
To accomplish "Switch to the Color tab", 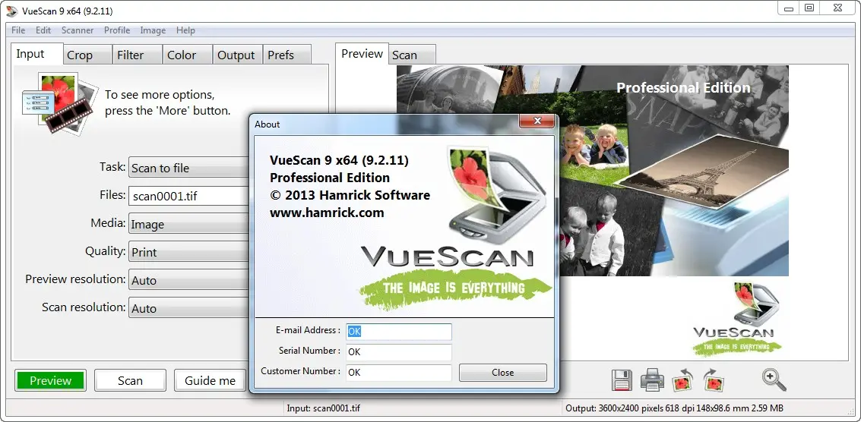I will pyautogui.click(x=188, y=55).
